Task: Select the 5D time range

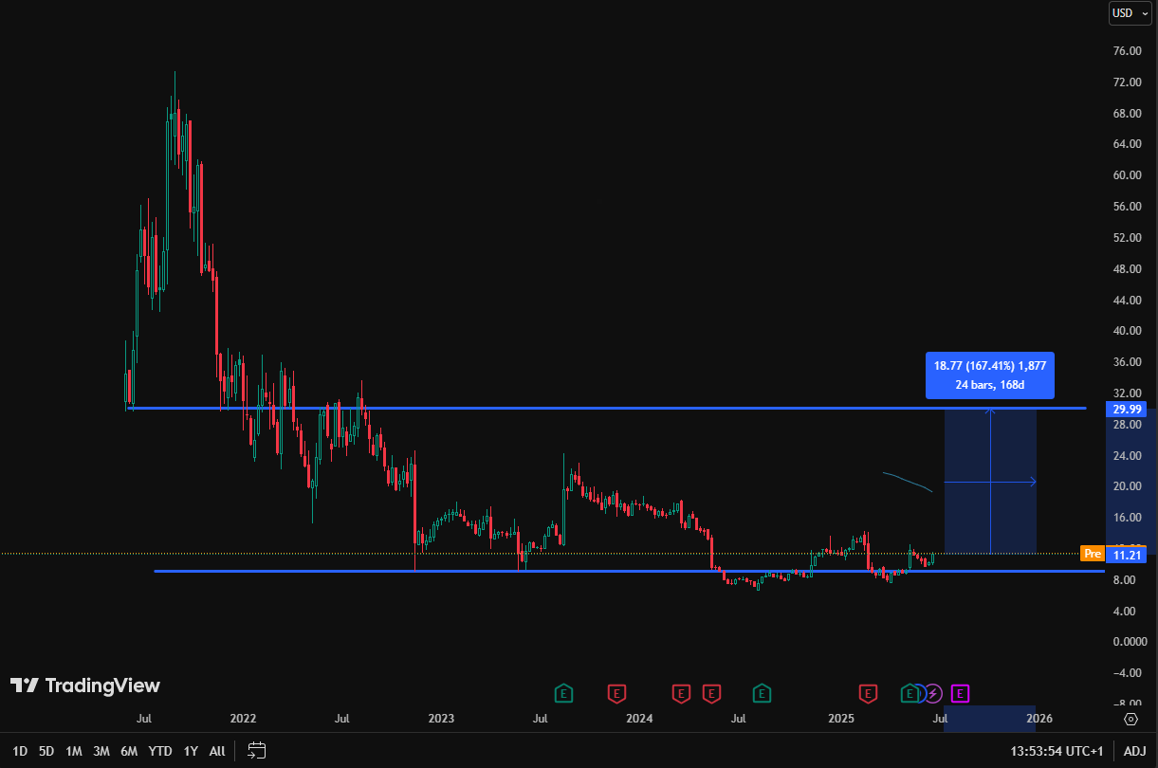Action: coord(46,751)
